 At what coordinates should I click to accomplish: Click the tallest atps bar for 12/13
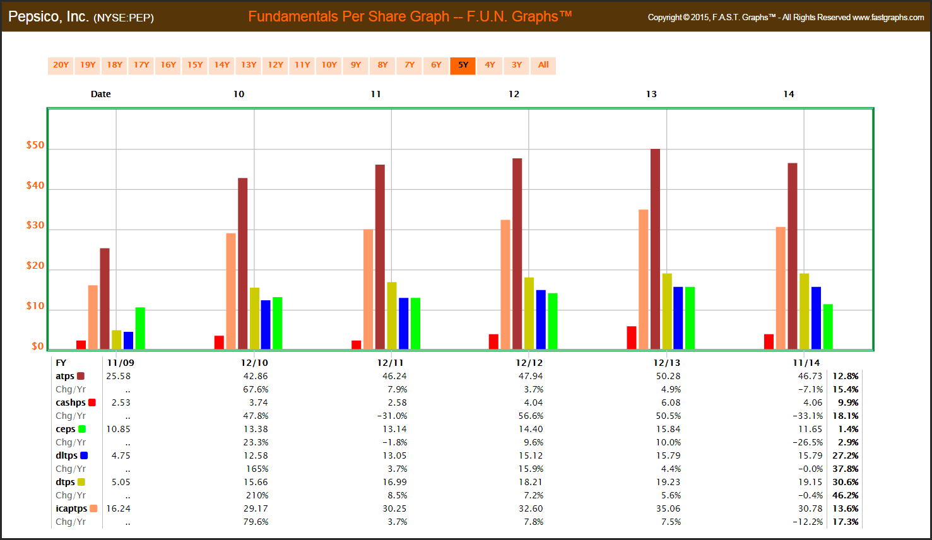tap(655, 249)
